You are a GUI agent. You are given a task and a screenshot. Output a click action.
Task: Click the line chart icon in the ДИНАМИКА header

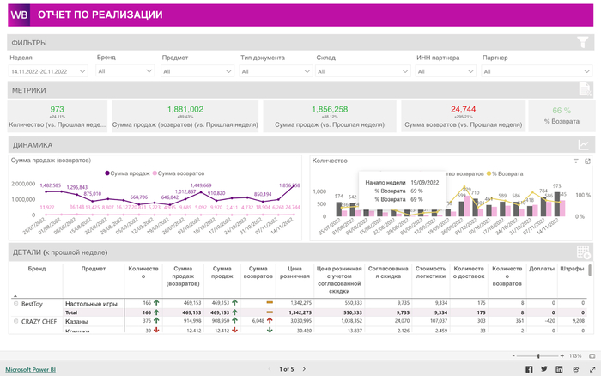click(x=584, y=145)
